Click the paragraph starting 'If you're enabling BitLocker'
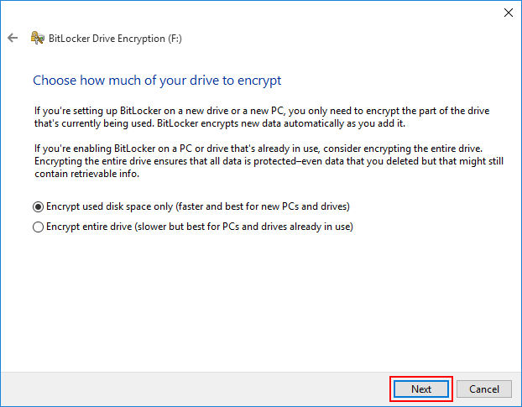Screen dimensions: 522x407 (x=269, y=161)
